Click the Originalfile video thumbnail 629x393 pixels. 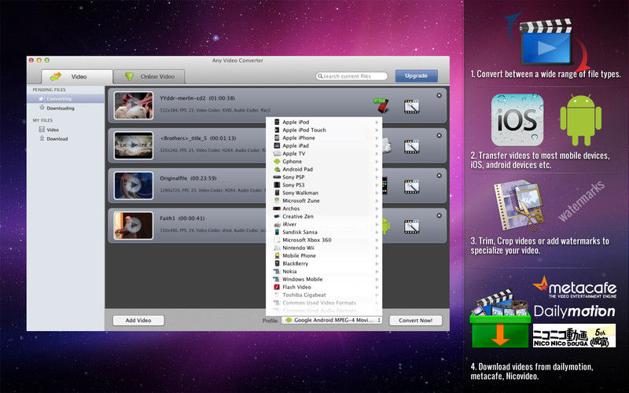point(133,185)
